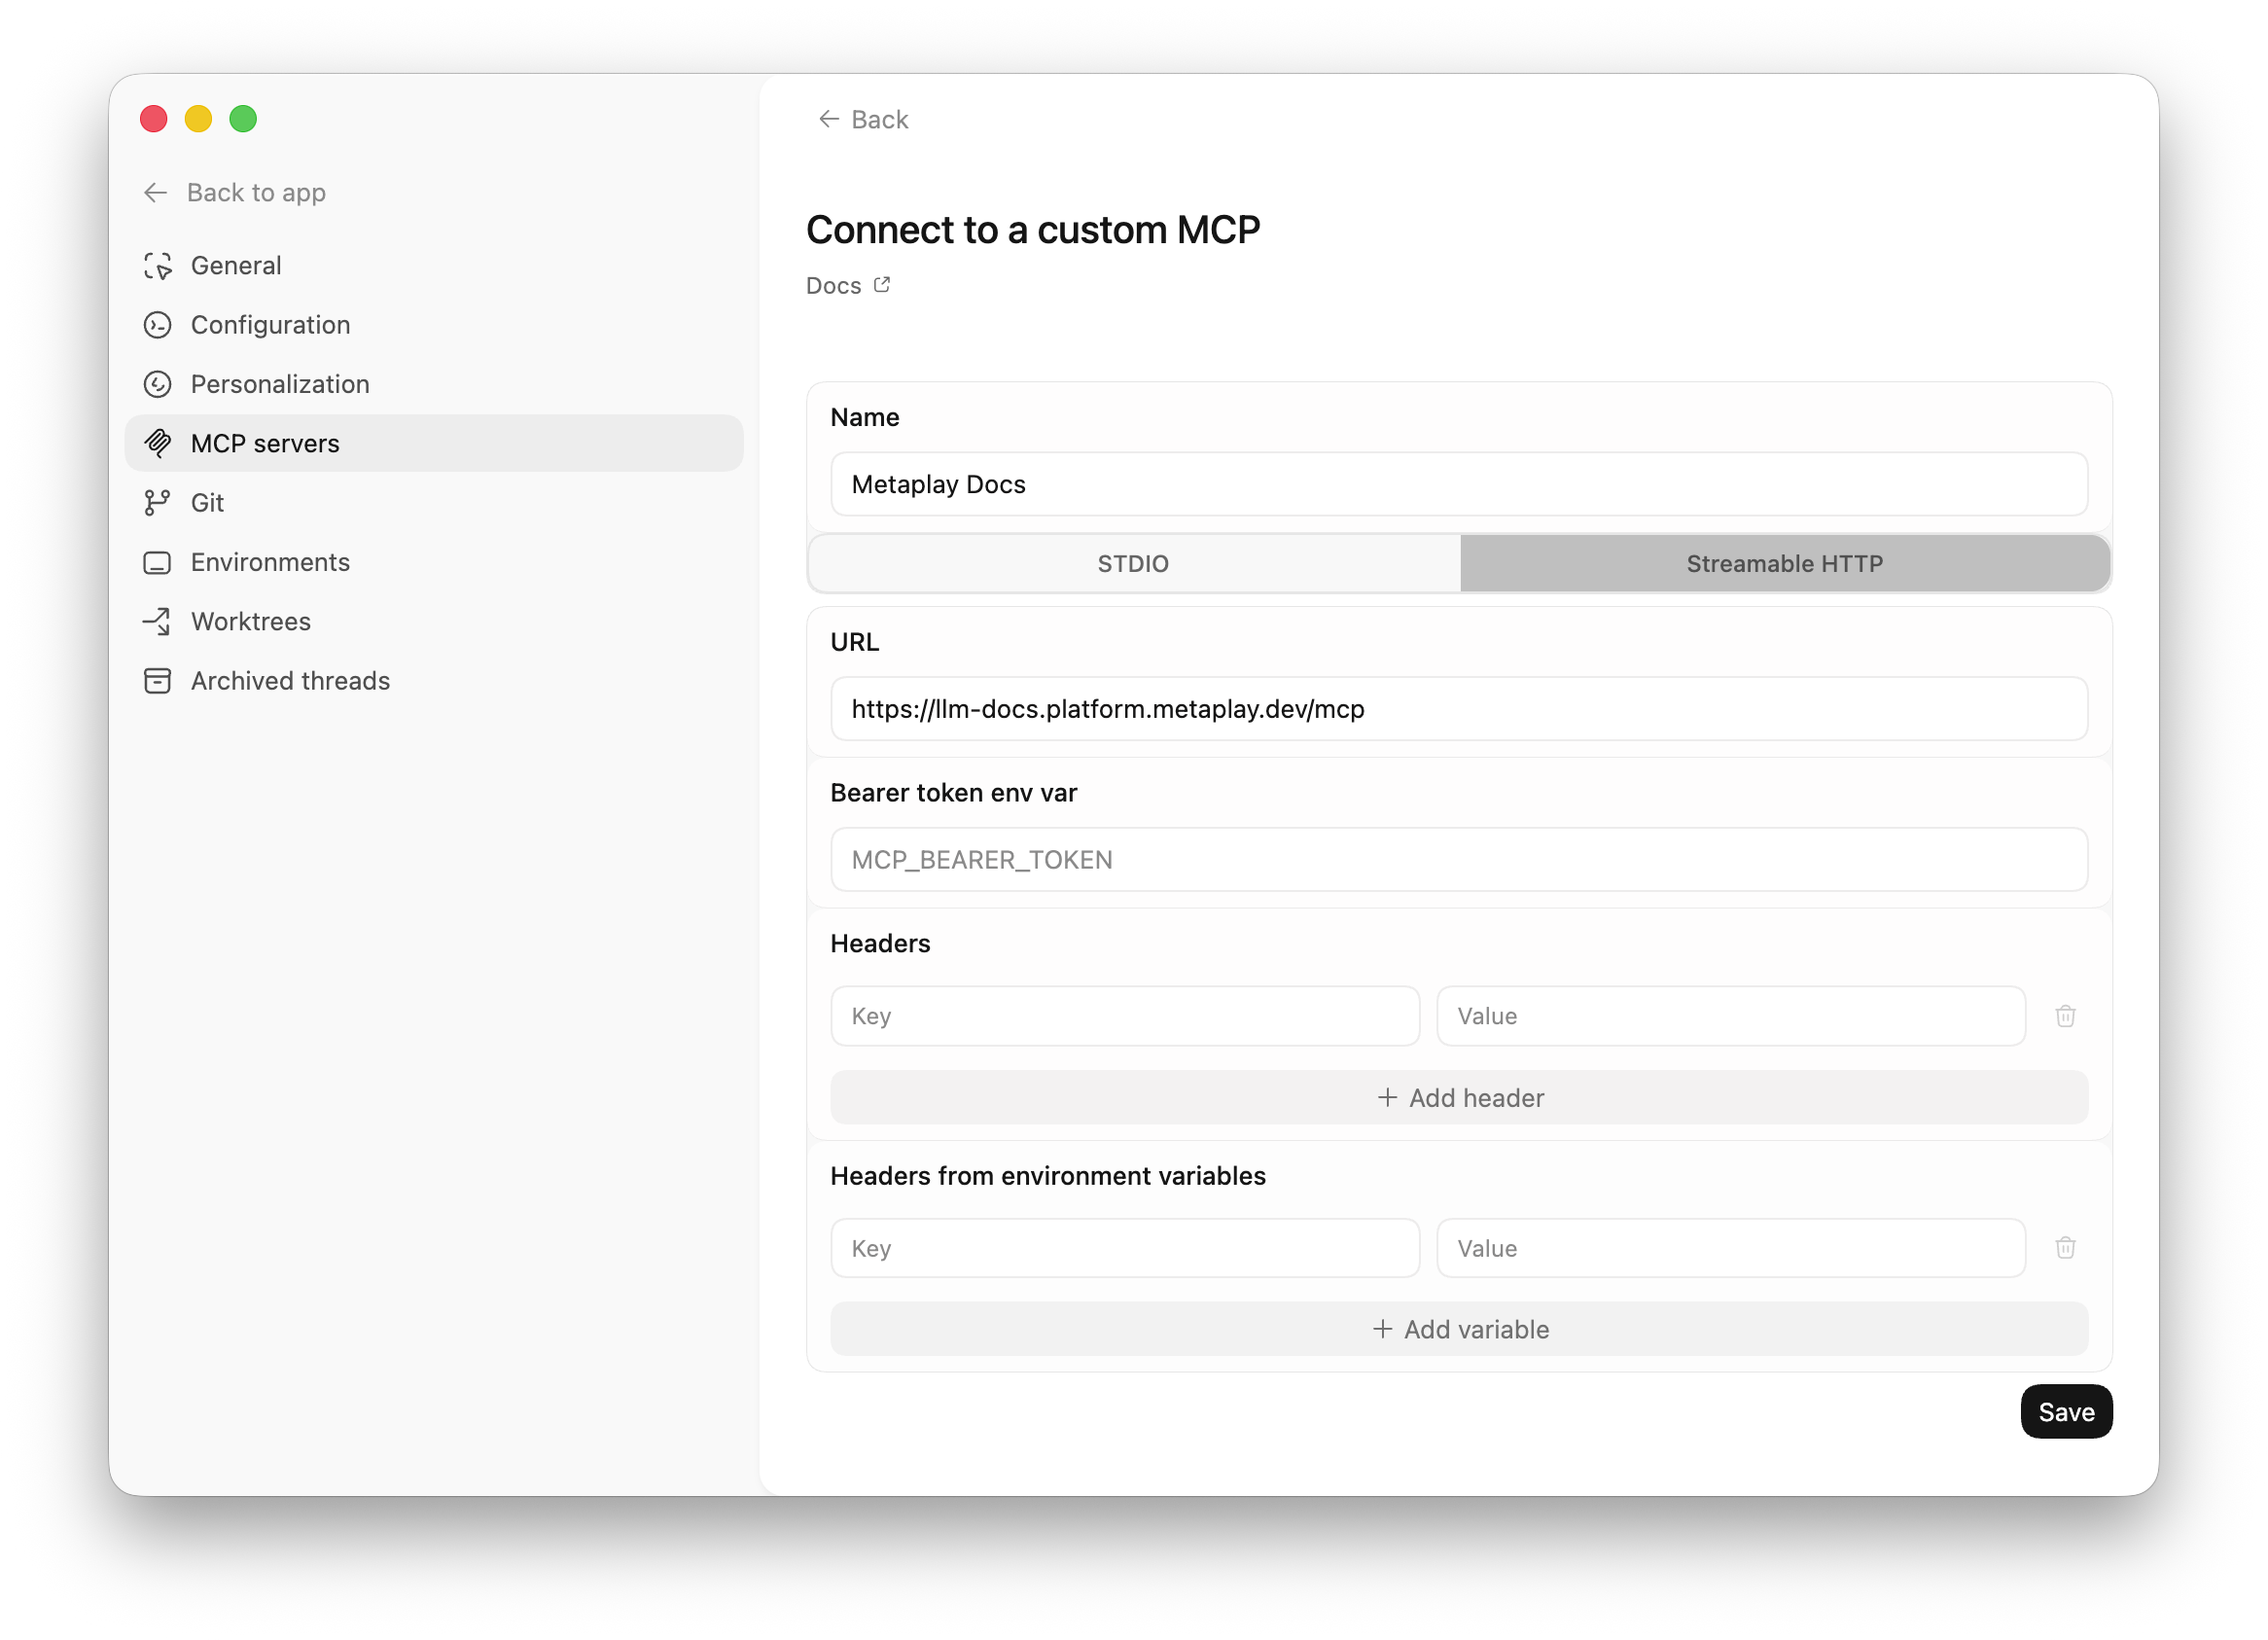Open the Personalization section
This screenshot has height=1640, width=2268.
coord(280,384)
